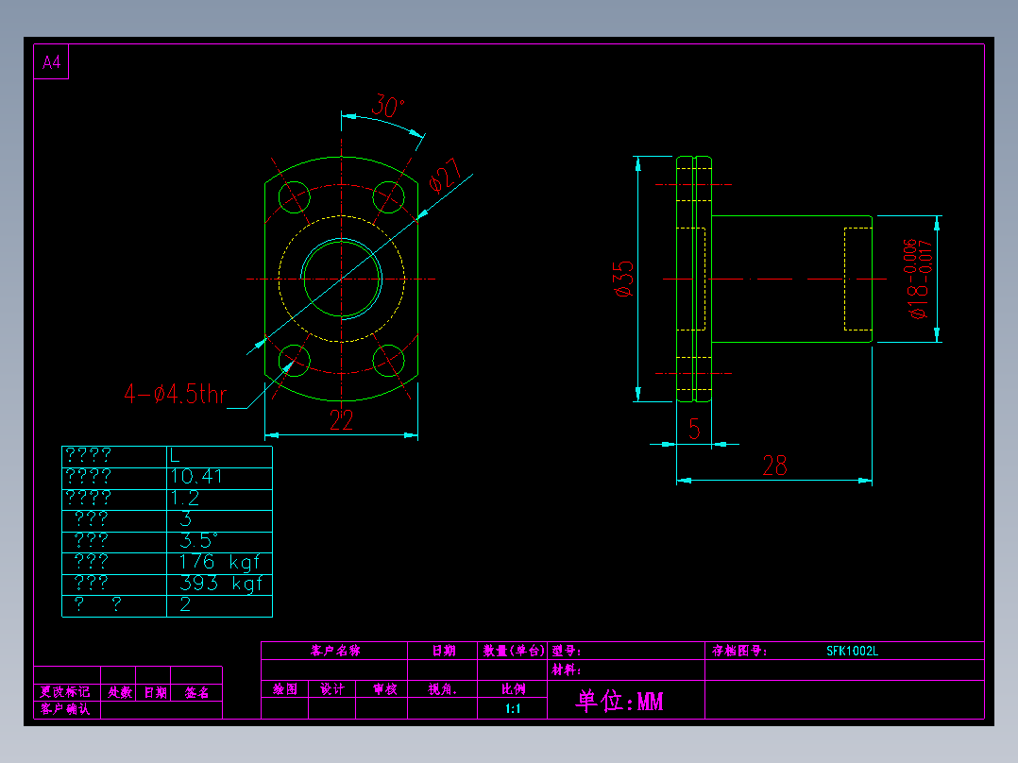Click 日期 between 处数 and 签名

155,692
